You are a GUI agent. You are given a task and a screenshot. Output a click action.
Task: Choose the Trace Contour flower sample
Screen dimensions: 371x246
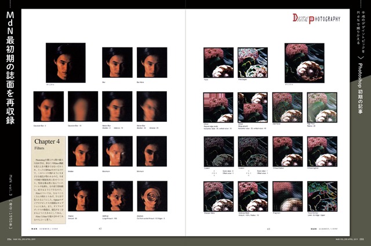pyautogui.click(x=322, y=196)
